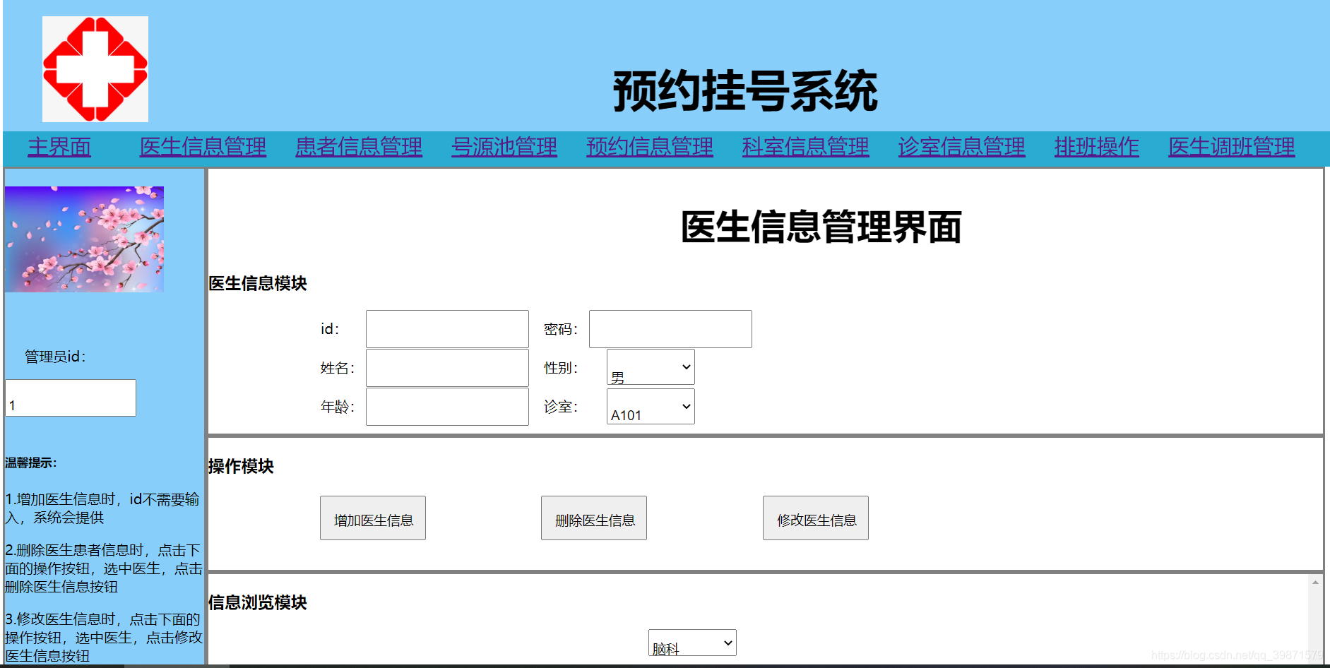Open the 科室信息管理 page
Screen dimensions: 1330x668
click(x=804, y=148)
